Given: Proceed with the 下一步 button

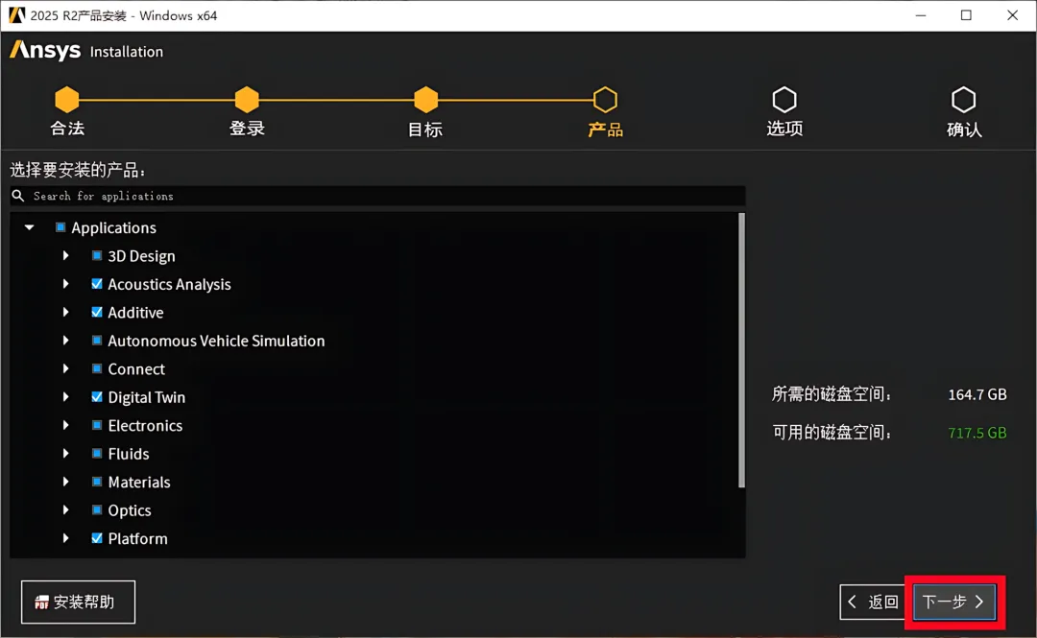Looking at the screenshot, I should tap(954, 602).
